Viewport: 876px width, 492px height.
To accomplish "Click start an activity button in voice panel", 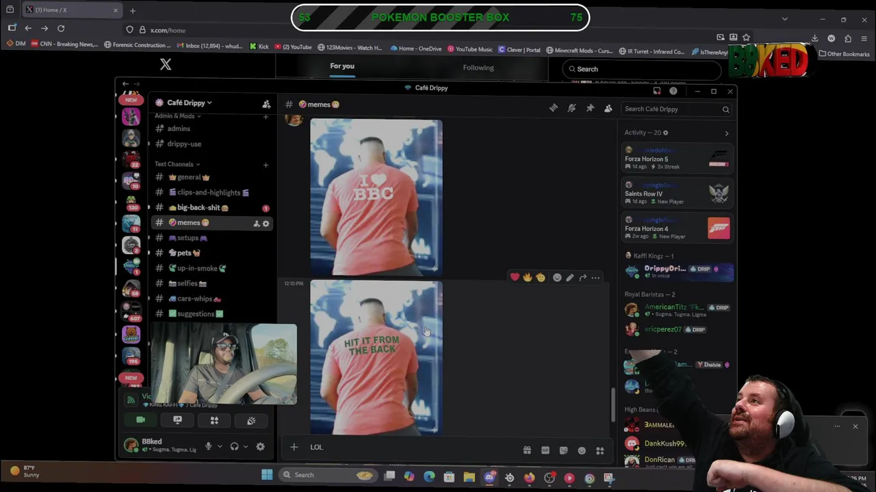I will pos(214,420).
